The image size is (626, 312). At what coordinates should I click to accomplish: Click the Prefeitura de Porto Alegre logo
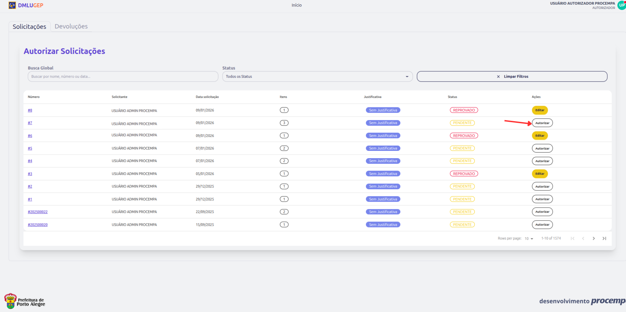tap(25, 301)
